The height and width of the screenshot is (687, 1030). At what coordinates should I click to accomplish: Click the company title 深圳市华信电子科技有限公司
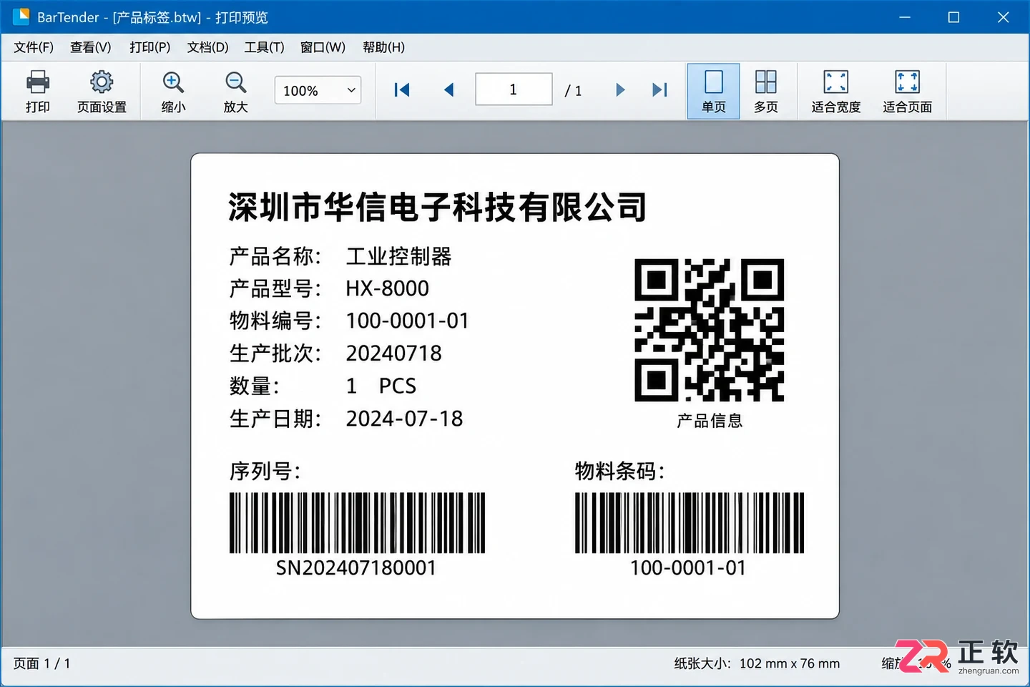438,207
